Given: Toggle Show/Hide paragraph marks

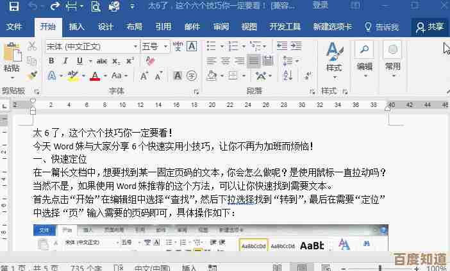Looking at the screenshot, I should click(308, 76).
